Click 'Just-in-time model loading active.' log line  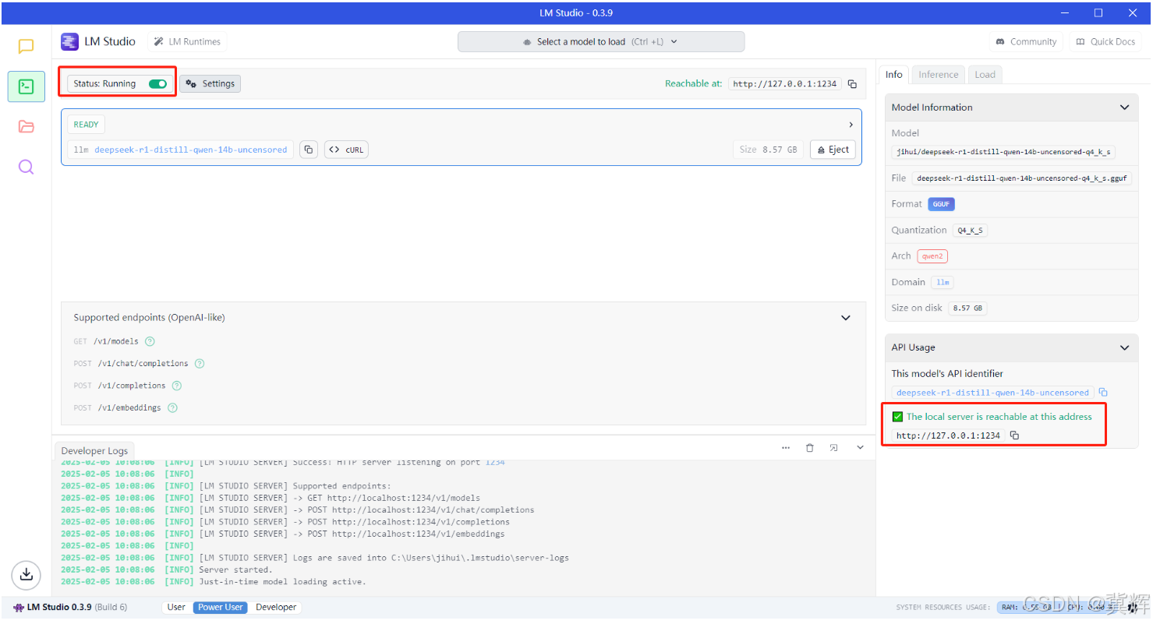[282, 582]
